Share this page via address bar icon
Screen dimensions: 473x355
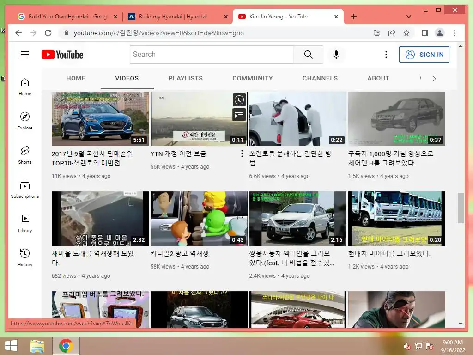(x=392, y=33)
